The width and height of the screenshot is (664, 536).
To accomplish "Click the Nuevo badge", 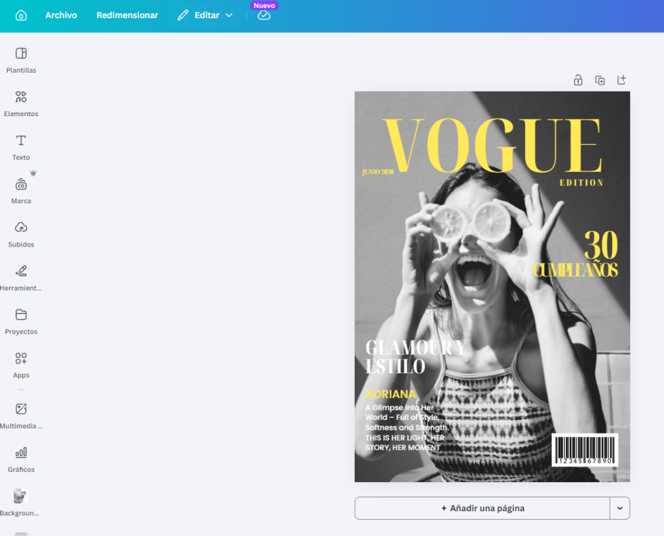I will pos(265,5).
